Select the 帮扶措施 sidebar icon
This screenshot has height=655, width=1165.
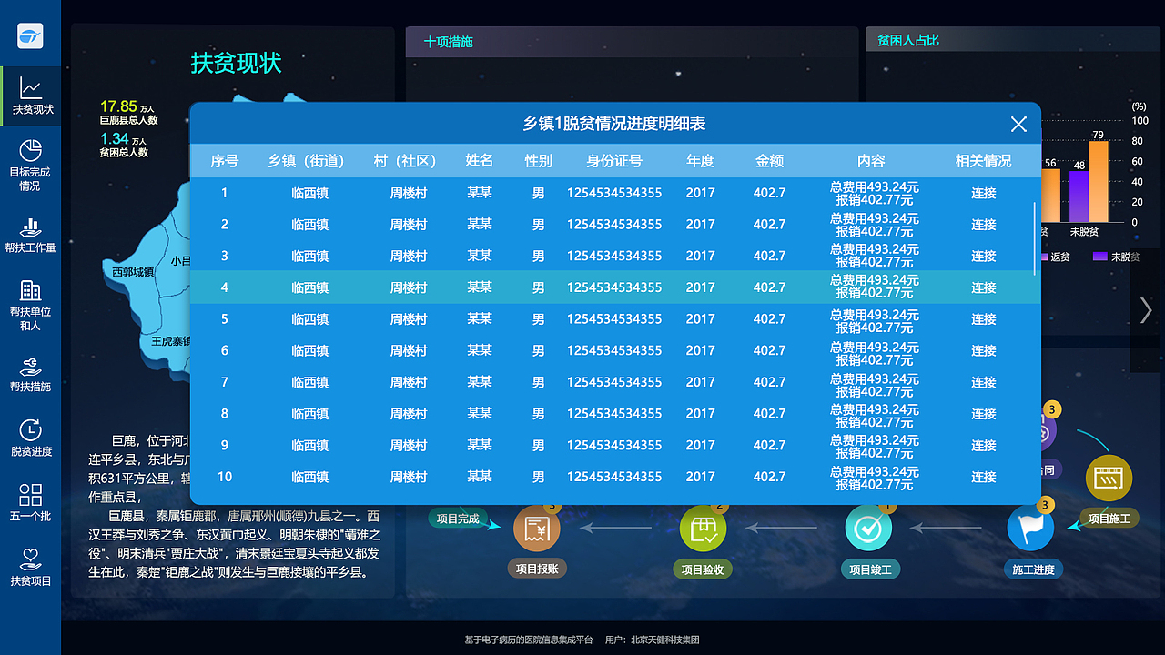click(31, 373)
